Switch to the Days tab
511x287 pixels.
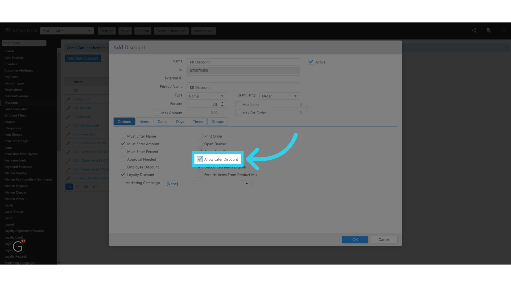coord(180,121)
